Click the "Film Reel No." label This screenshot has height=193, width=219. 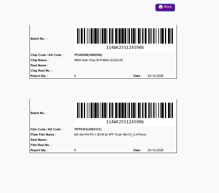[41, 145]
